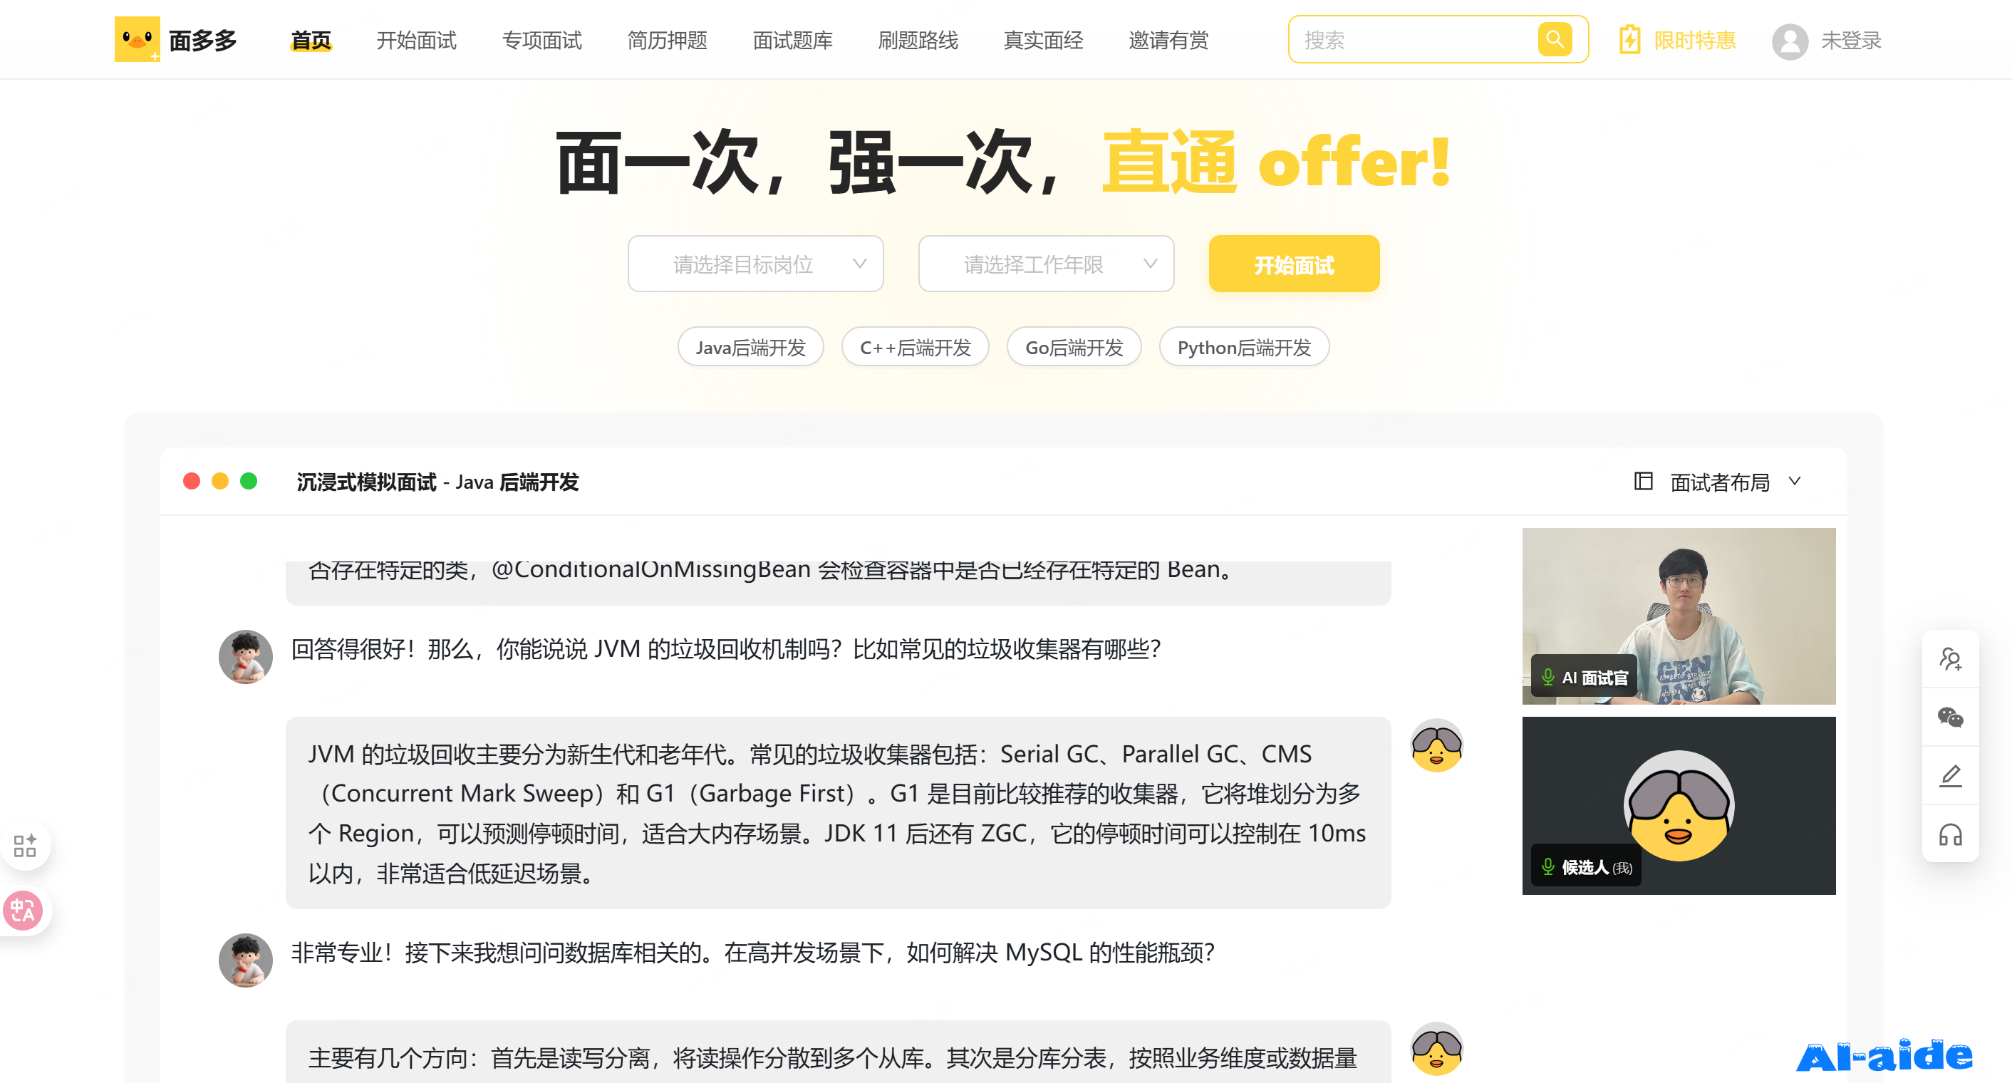
Task: Select the Java后端开发 tag
Action: (750, 348)
